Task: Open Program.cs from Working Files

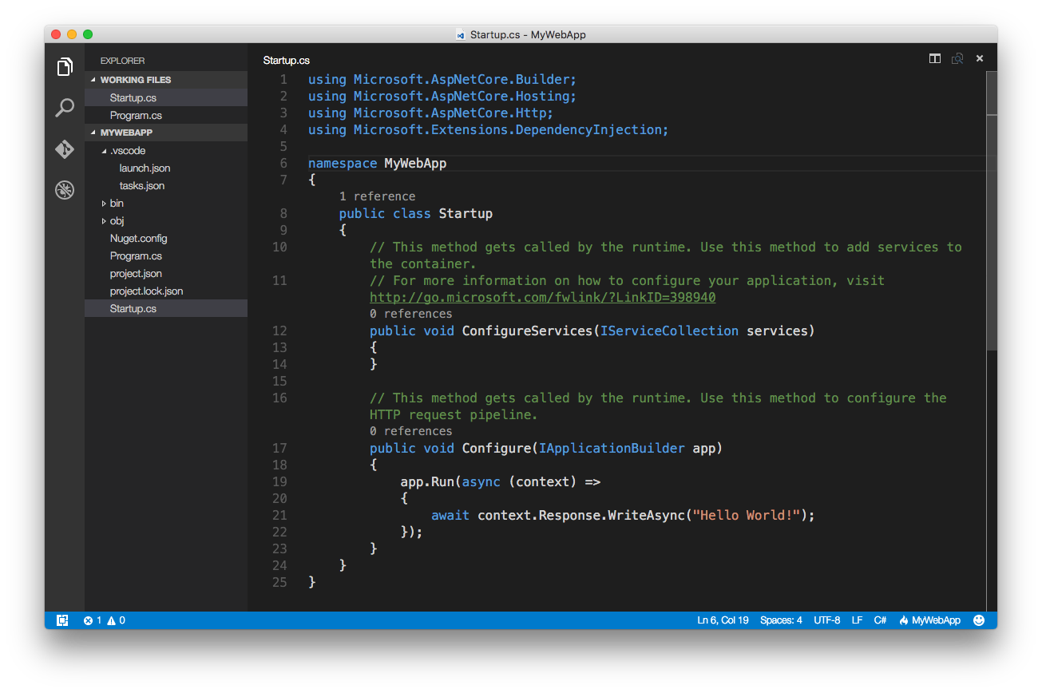Action: [136, 116]
